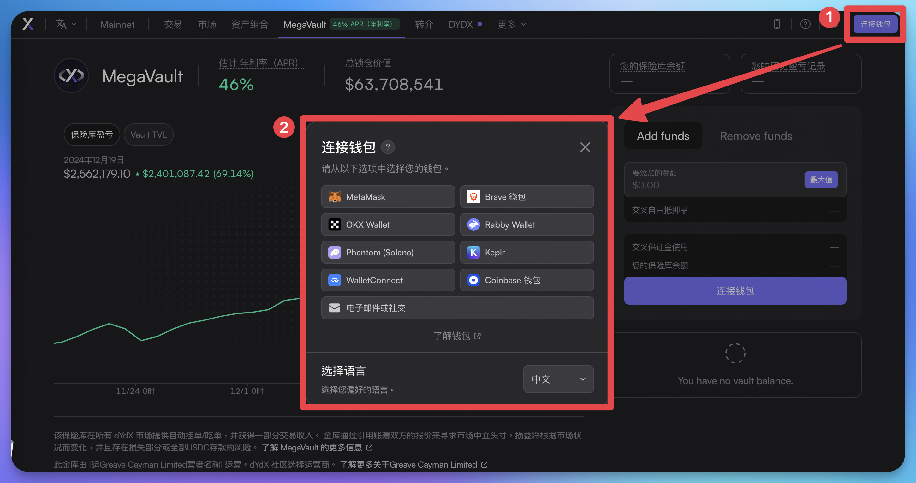
Task: Choose WalletConnect option
Action: coord(388,280)
